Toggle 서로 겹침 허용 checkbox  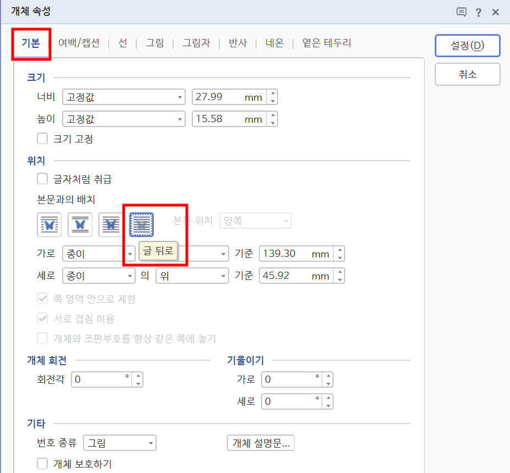(42, 318)
